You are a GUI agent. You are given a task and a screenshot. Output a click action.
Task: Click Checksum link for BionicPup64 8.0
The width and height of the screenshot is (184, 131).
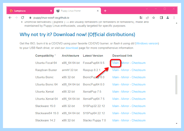139,85
